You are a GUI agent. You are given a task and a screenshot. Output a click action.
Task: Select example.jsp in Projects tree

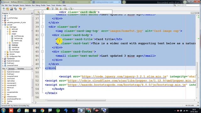click(15, 47)
